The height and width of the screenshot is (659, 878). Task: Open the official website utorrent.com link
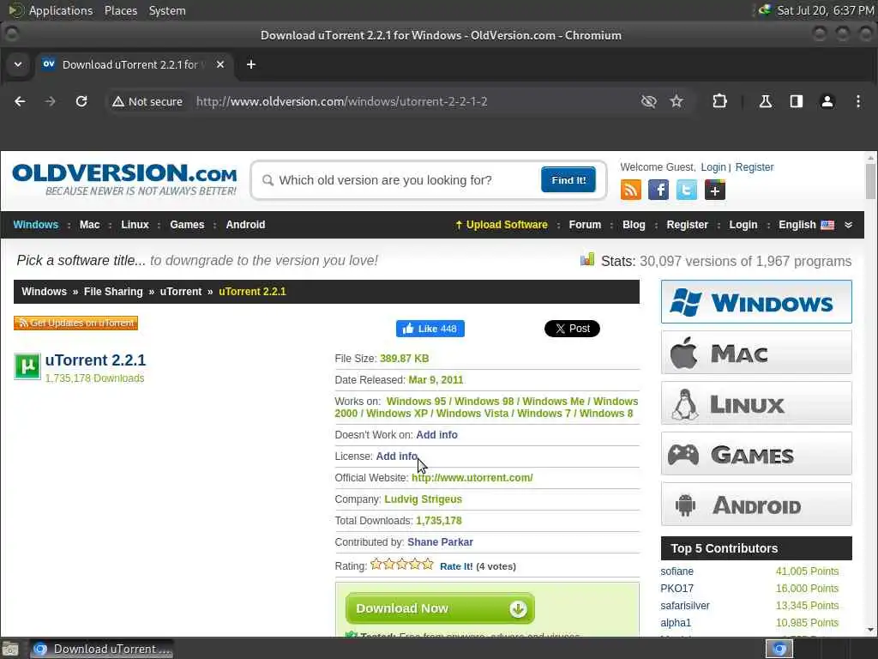click(x=472, y=477)
